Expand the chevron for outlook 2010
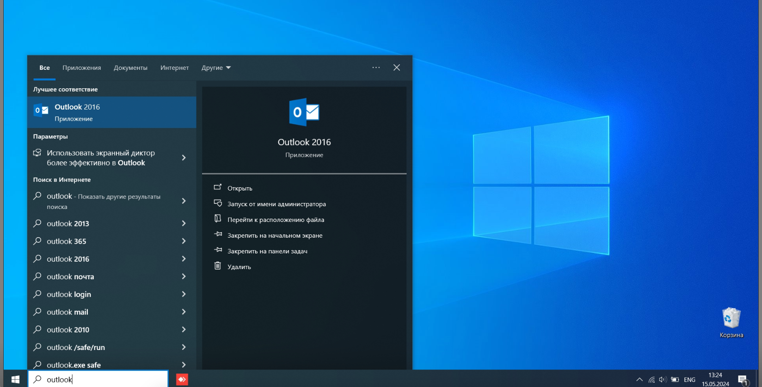762x387 pixels. tap(184, 330)
